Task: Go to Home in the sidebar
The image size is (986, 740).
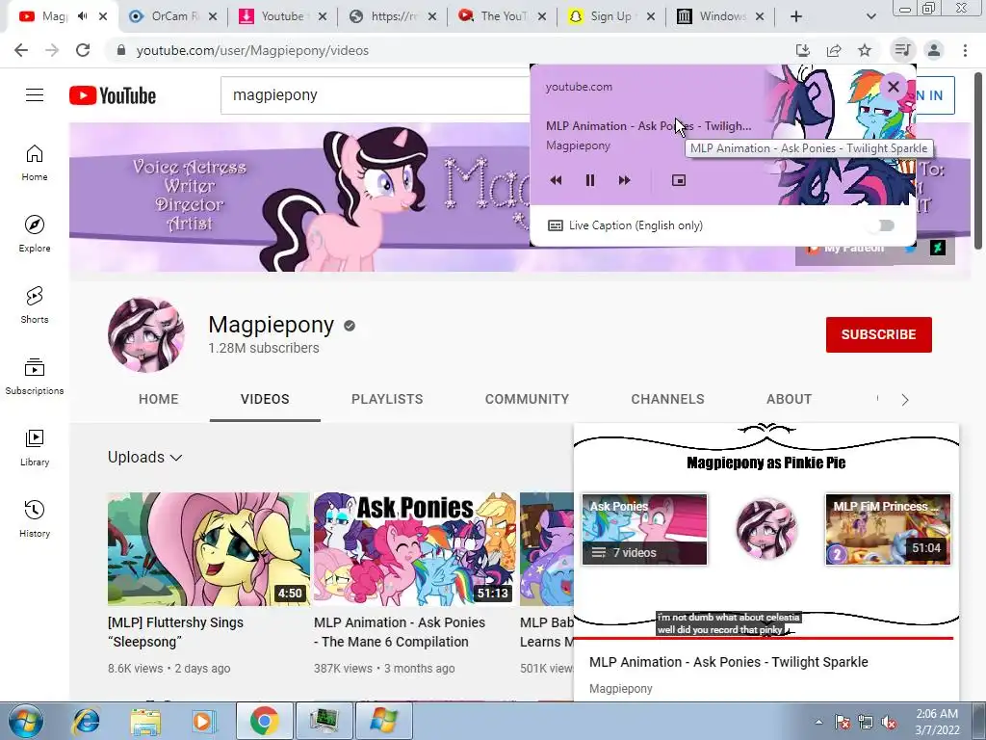Action: [35, 162]
